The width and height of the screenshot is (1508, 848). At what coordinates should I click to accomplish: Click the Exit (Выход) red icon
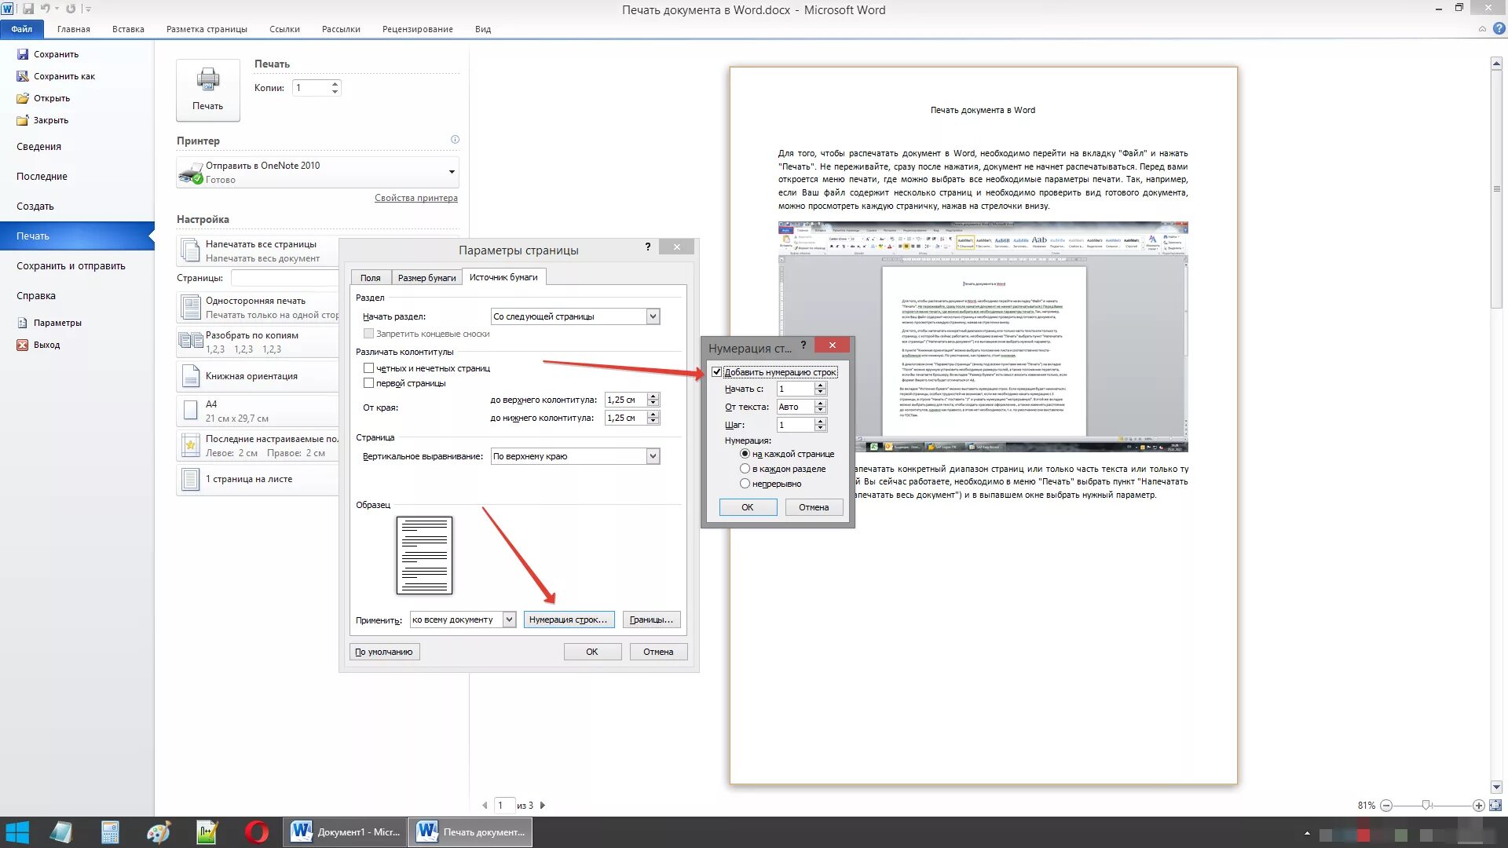[23, 345]
